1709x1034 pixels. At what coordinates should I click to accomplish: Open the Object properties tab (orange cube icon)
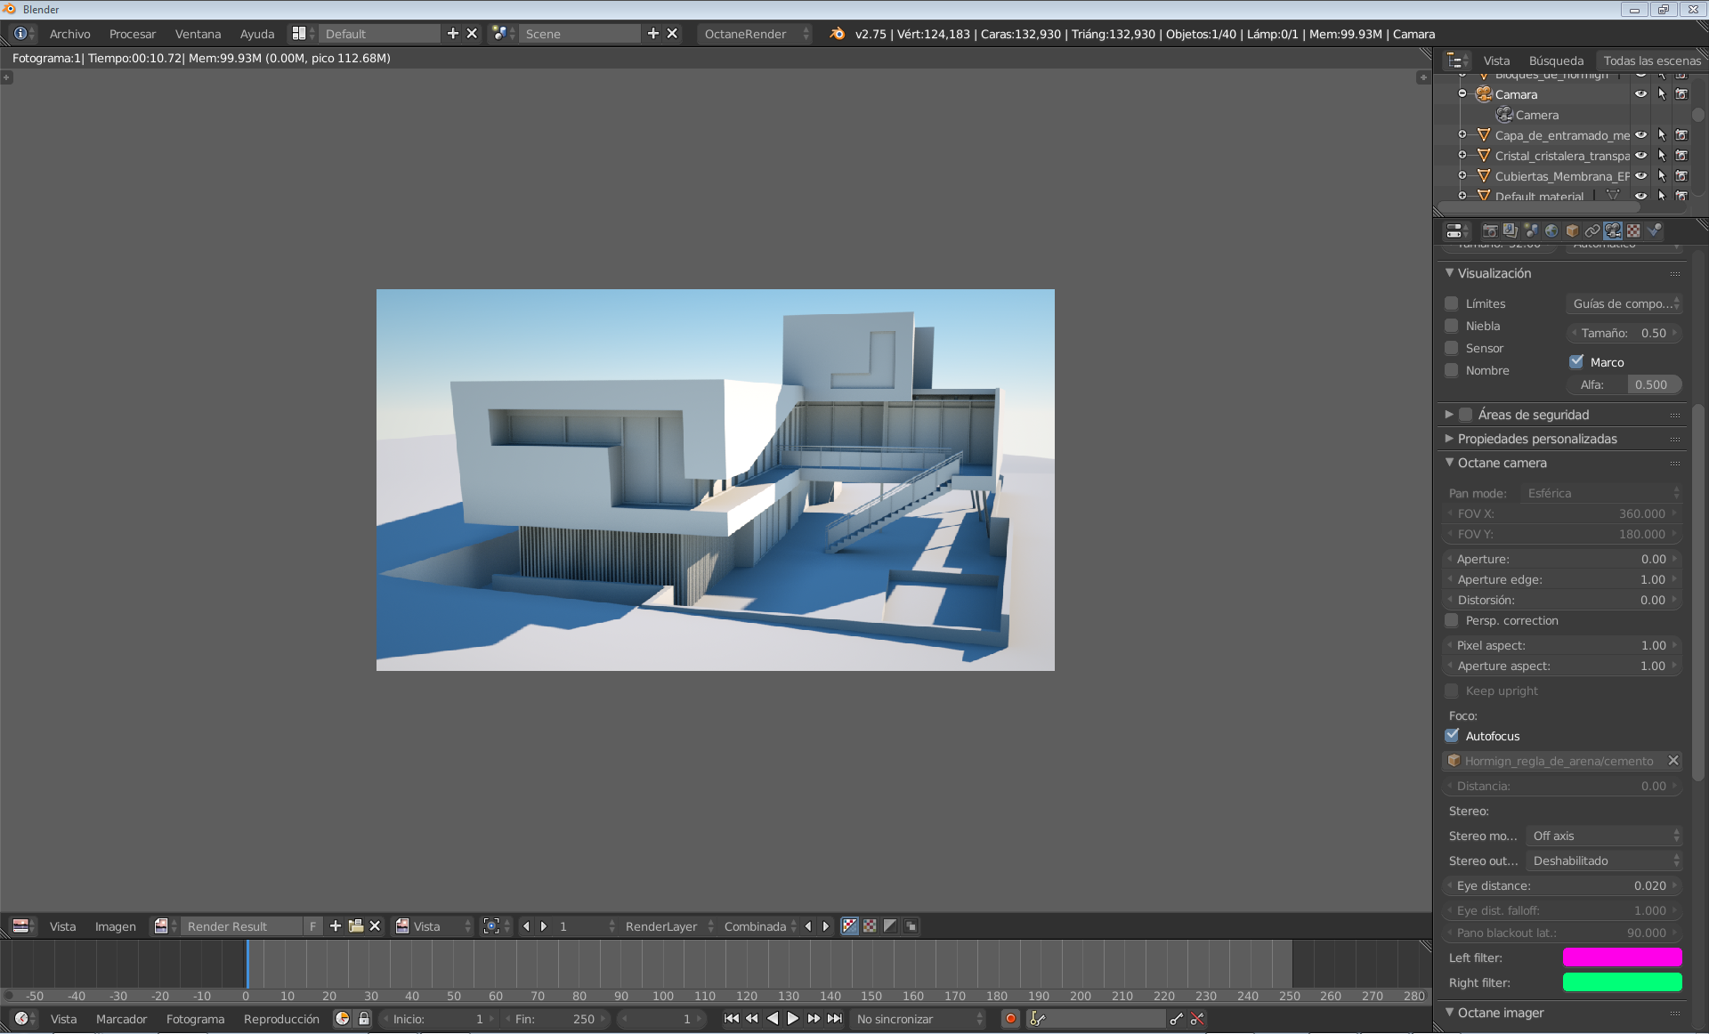[x=1572, y=230]
